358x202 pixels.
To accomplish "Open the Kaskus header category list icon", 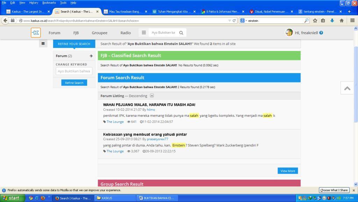I will [144, 33].
